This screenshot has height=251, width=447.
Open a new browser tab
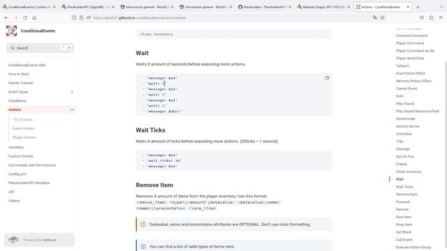pyautogui.click(x=418, y=7)
